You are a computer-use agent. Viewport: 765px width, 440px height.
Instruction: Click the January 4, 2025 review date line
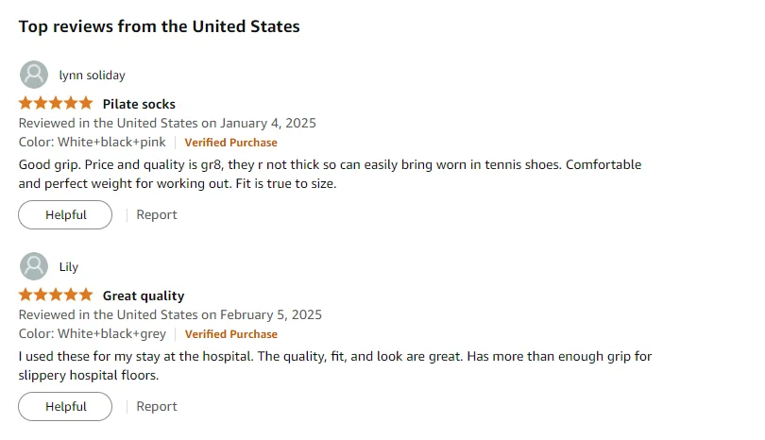(x=167, y=123)
